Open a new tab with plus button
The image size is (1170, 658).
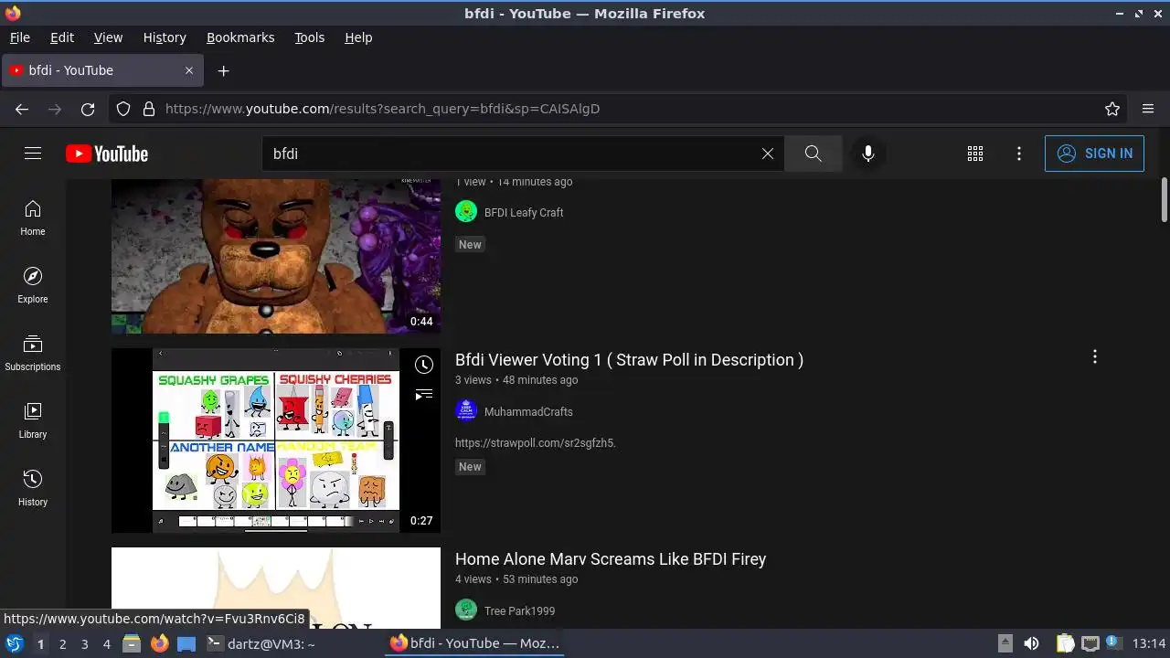click(x=223, y=70)
